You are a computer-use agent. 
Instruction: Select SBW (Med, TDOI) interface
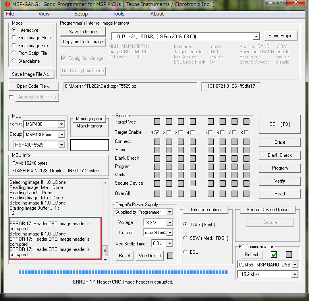click(x=185, y=238)
